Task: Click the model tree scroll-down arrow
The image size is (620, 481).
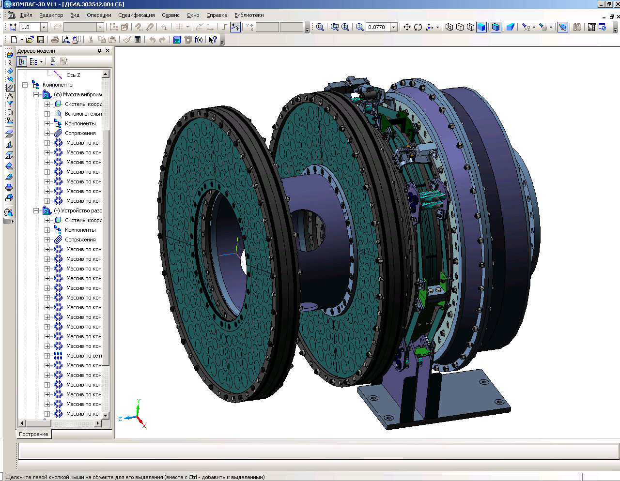Action: [106, 416]
